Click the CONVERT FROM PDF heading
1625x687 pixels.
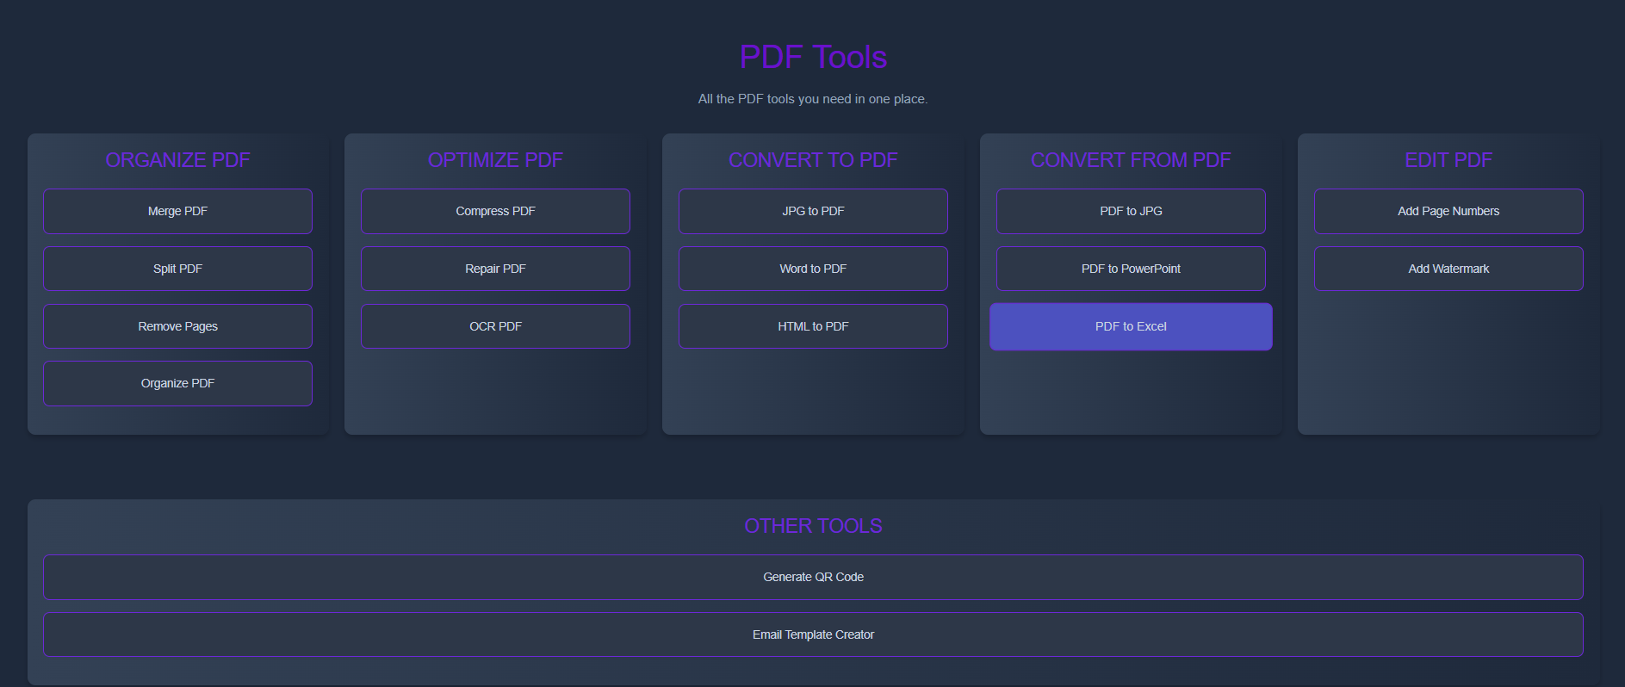tap(1131, 160)
